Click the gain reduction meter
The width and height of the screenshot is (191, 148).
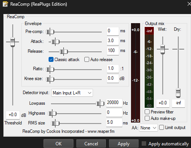(x=136, y=73)
